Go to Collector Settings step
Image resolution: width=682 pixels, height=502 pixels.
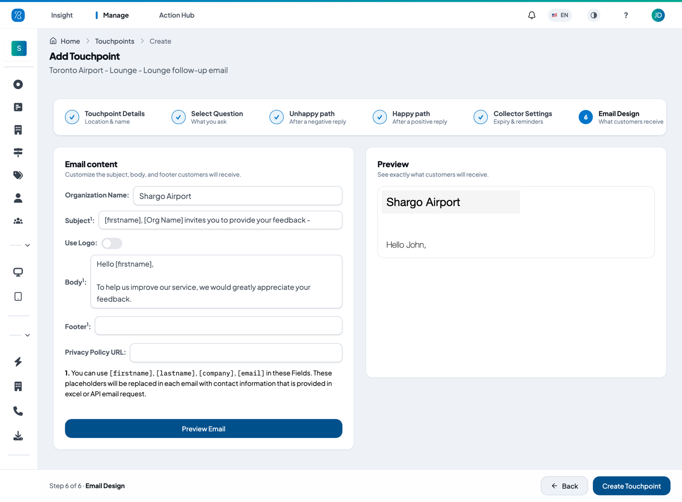(x=513, y=117)
